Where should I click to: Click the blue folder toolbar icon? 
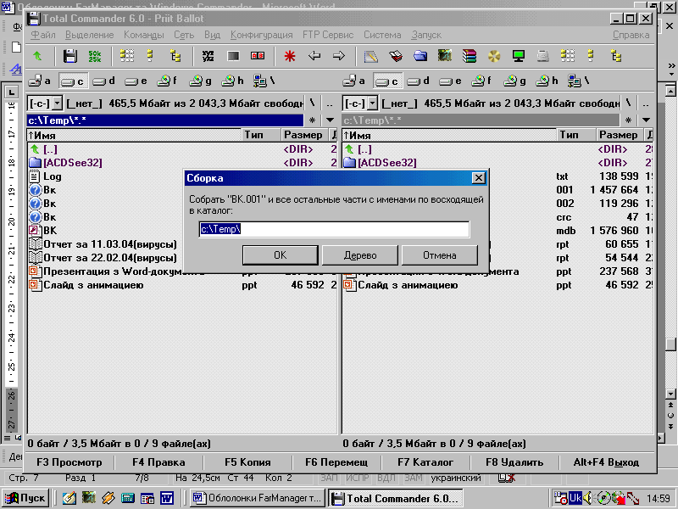pos(420,56)
